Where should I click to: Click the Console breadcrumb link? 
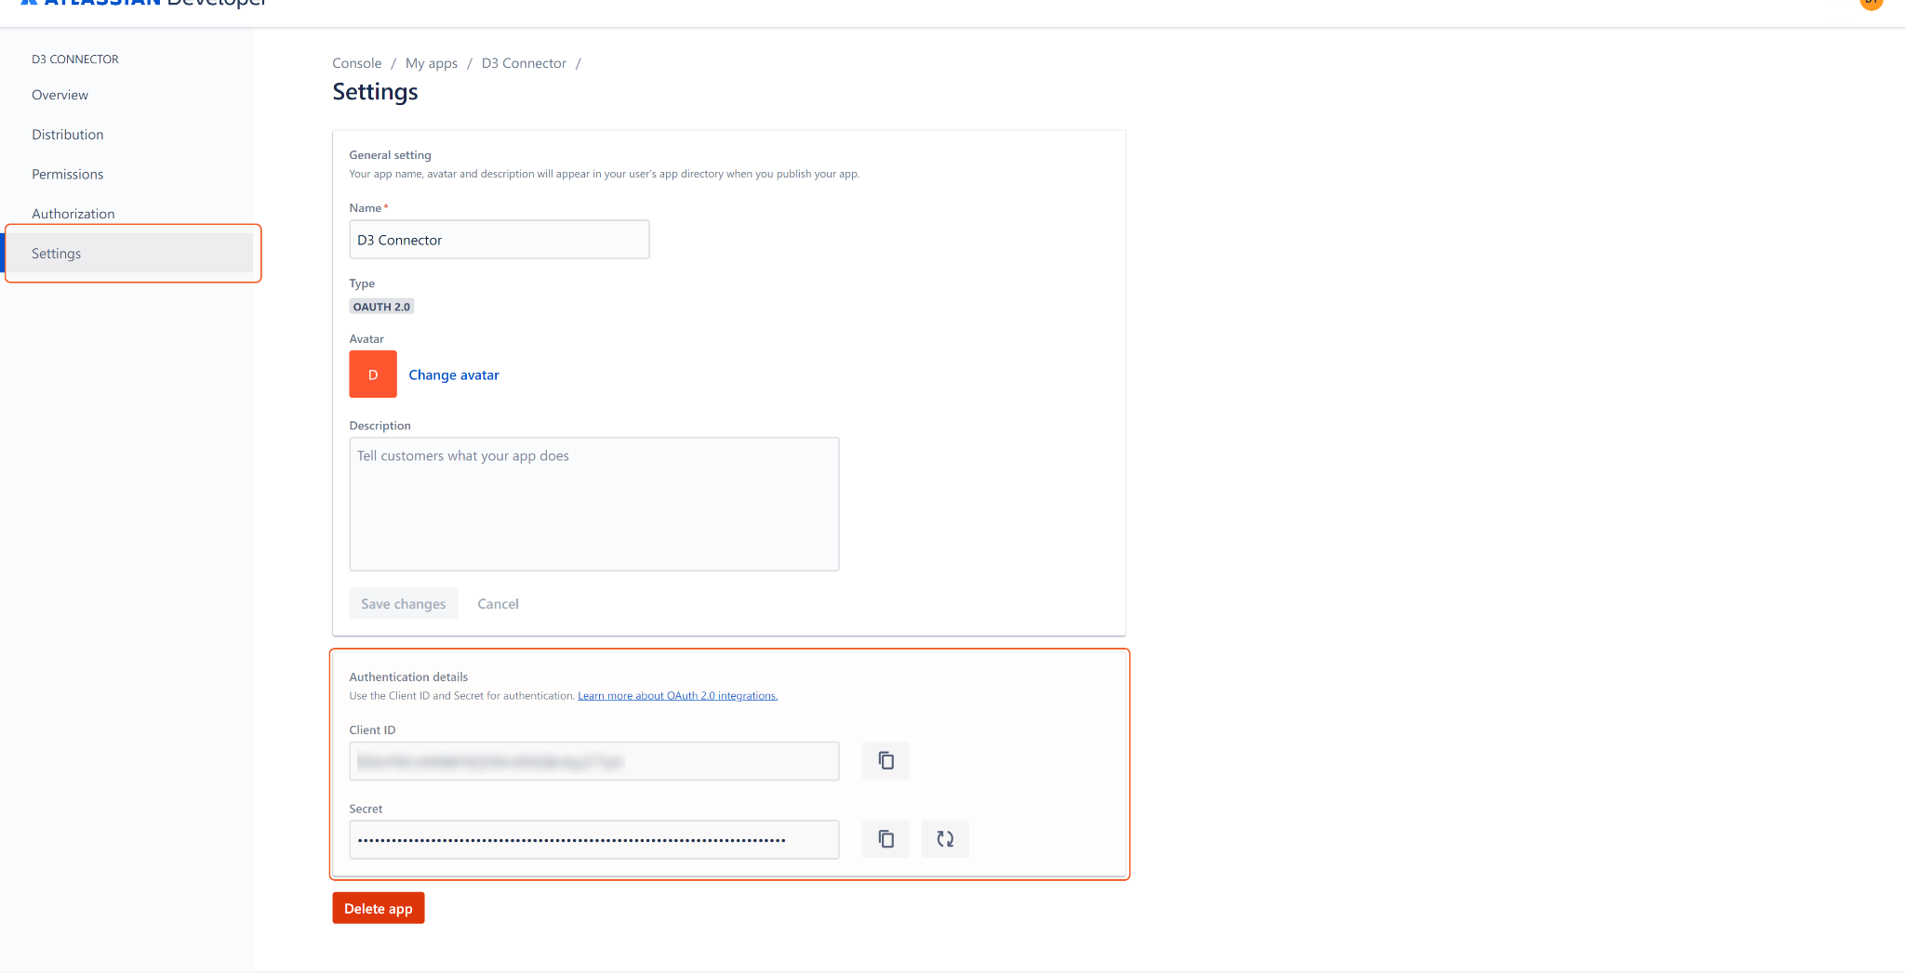click(x=357, y=63)
